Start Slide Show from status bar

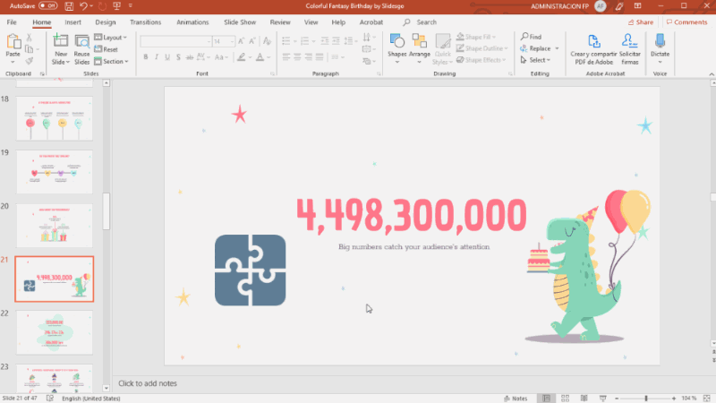click(604, 398)
